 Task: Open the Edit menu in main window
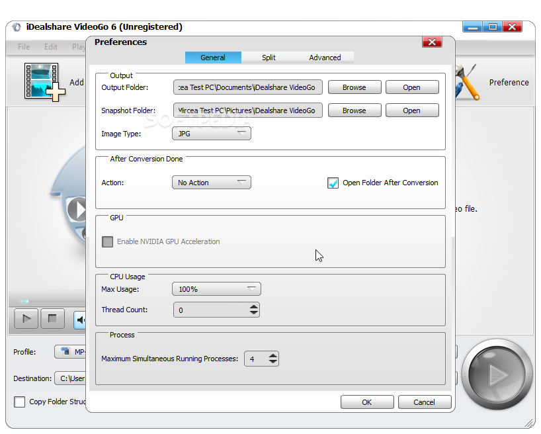(x=51, y=47)
